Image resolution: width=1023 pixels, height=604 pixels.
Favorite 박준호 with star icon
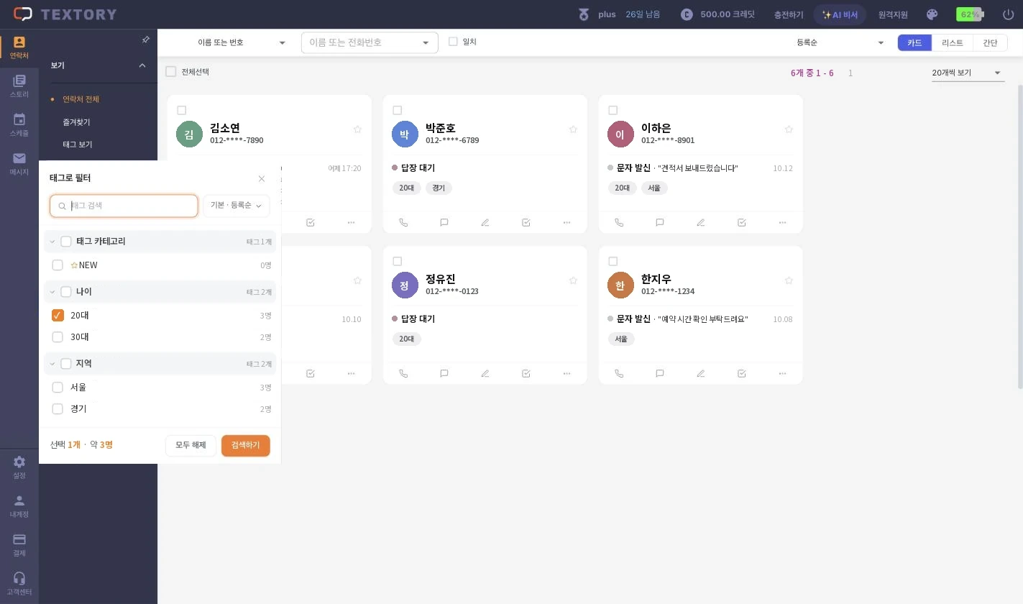pyautogui.click(x=573, y=129)
